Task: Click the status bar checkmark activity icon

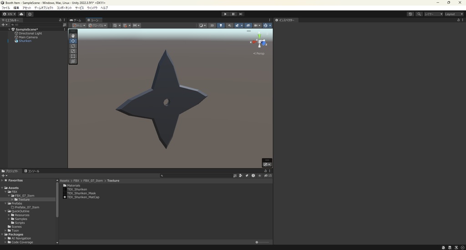Action: pyautogui.click(x=462, y=247)
